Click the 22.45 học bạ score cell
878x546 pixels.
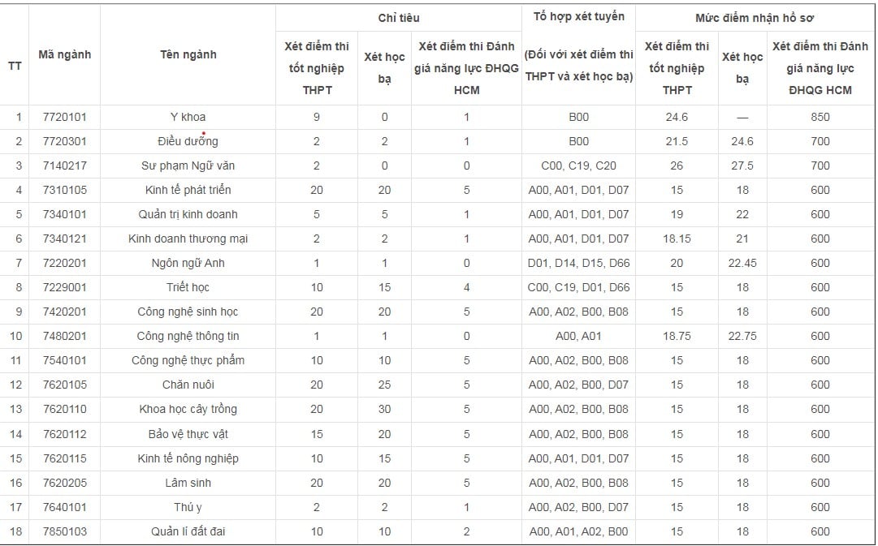tap(742, 263)
